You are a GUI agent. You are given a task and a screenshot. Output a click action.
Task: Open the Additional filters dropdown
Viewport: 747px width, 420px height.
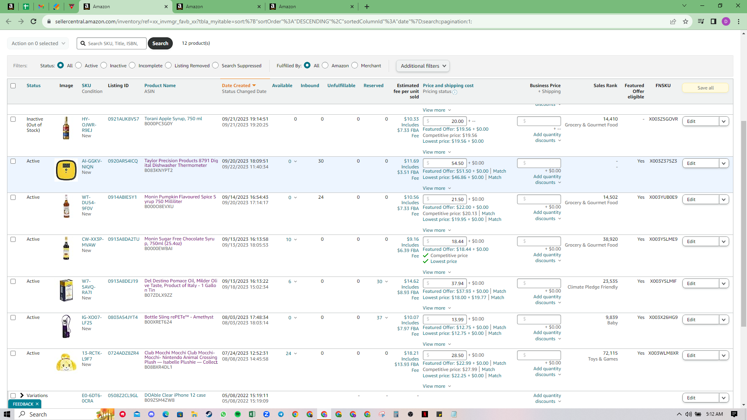coord(423,66)
